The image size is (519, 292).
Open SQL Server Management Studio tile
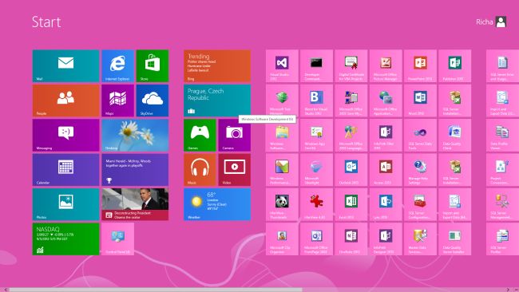coord(502,204)
